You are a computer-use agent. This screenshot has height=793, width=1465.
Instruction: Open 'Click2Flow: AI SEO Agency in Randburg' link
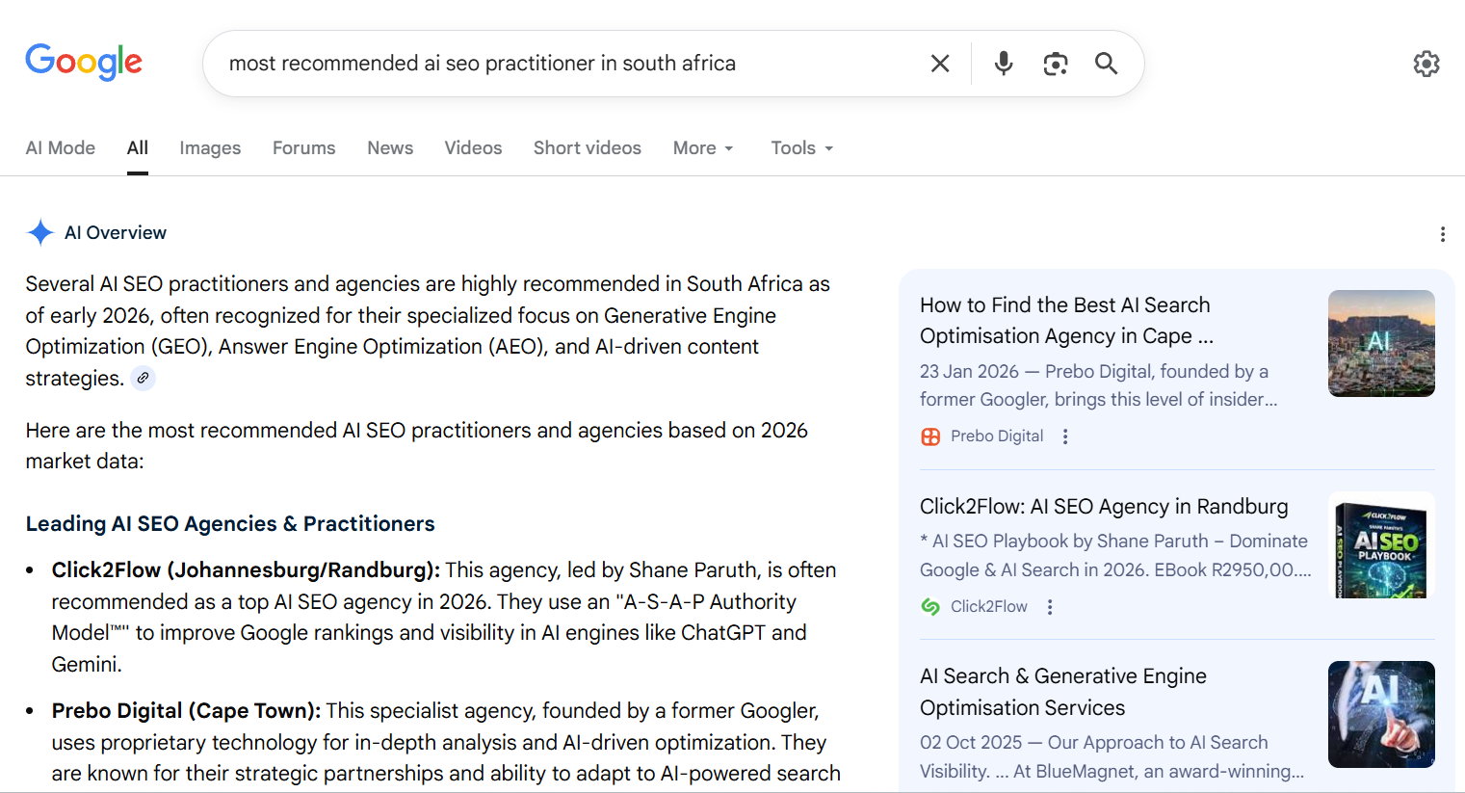point(1103,507)
